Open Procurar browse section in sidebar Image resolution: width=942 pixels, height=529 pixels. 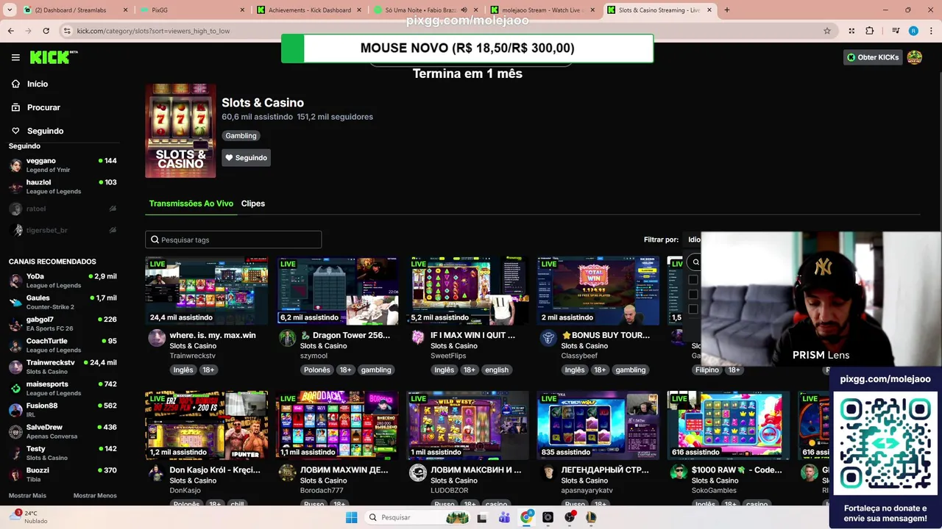pyautogui.click(x=35, y=107)
